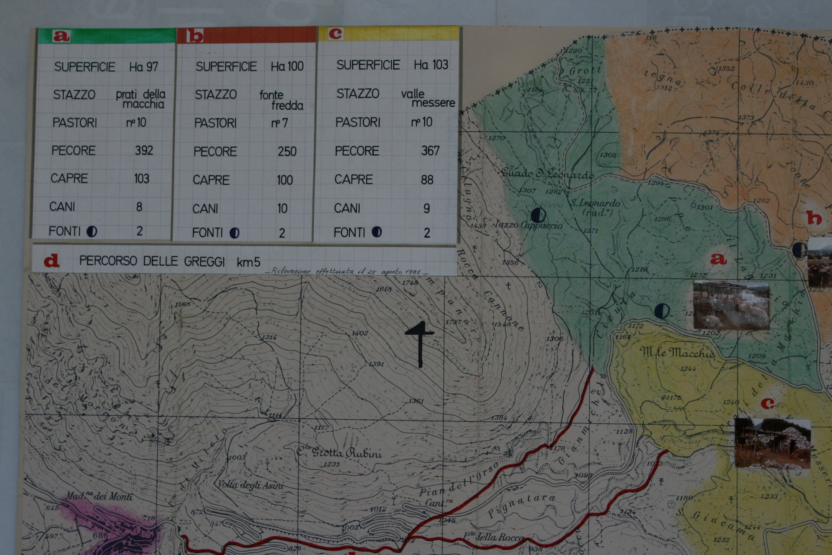Click the black north arrow on the map

[419, 344]
